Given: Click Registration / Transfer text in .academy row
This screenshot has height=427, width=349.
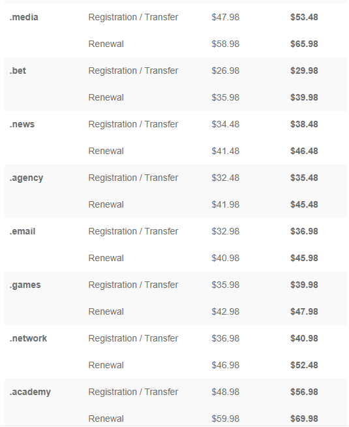Looking at the screenshot, I should pos(133,392).
